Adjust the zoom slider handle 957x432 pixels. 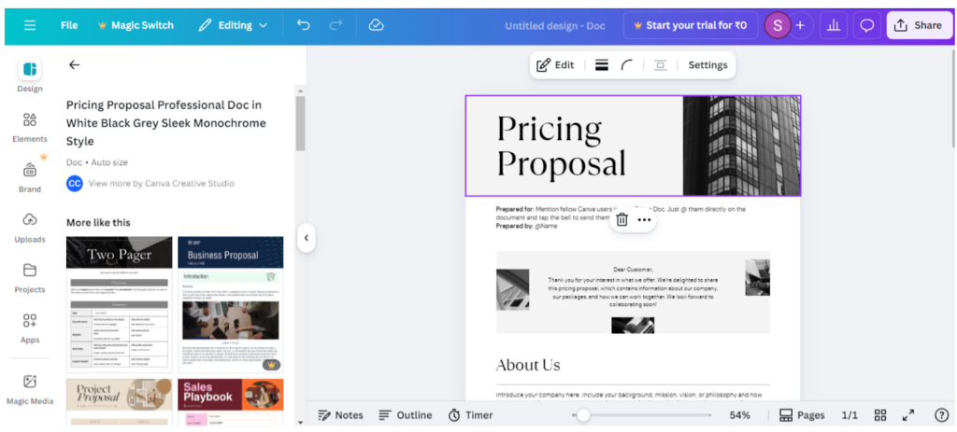point(583,415)
